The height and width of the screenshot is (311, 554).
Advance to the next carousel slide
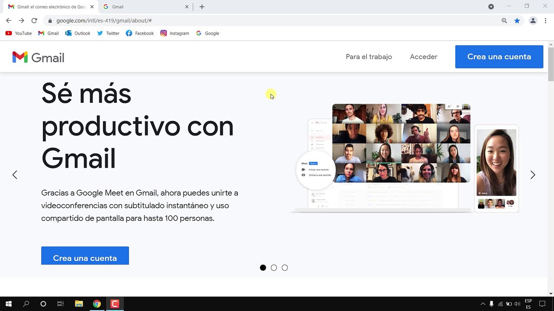point(533,175)
